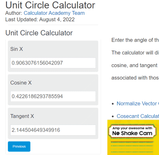
Task: Click the 'Amp your awesome with' ad text
Action: (x=132, y=128)
